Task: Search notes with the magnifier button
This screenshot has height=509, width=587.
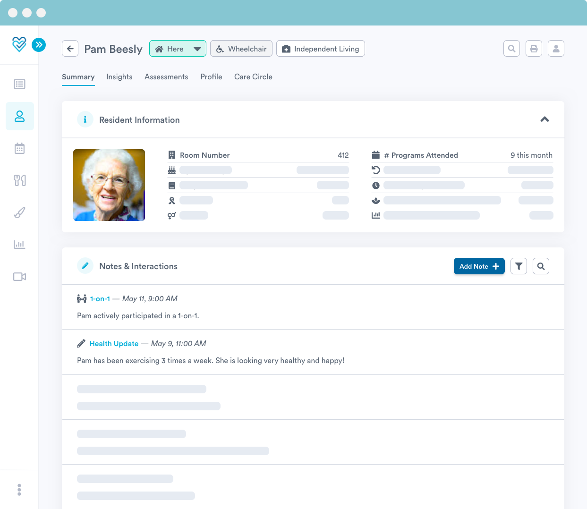Action: (541, 266)
